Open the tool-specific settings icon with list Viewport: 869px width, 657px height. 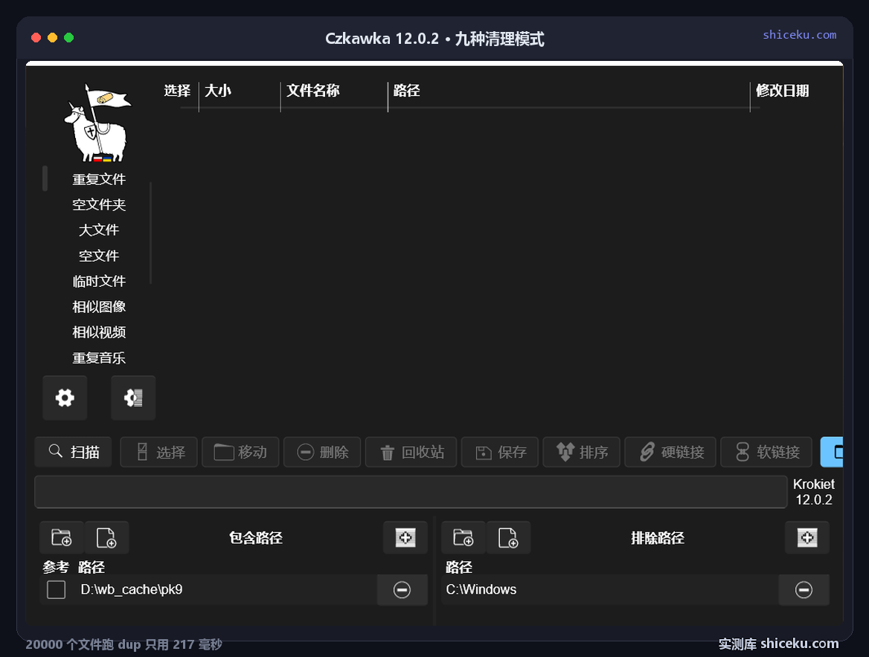tap(133, 398)
